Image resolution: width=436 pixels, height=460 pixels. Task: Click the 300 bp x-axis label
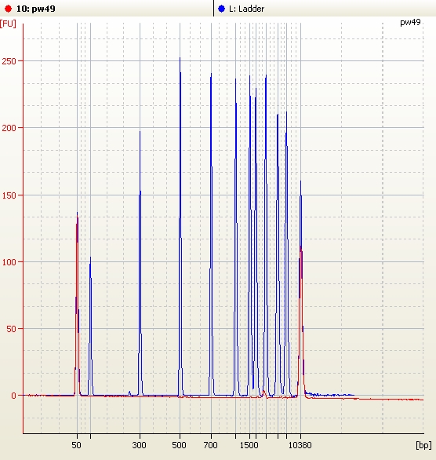tap(139, 445)
